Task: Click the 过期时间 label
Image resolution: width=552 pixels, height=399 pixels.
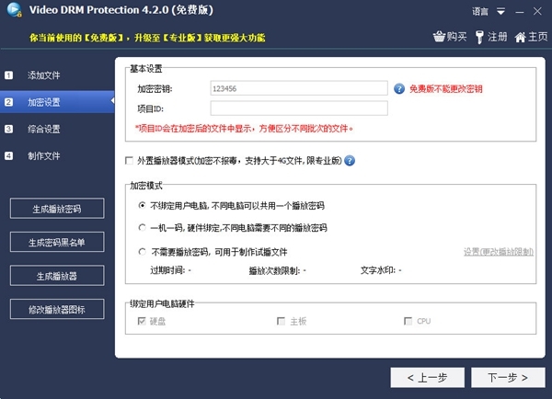Action: 167,270
